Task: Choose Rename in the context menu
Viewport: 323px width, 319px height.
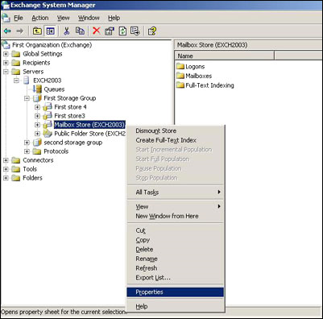Action: [x=175, y=259]
